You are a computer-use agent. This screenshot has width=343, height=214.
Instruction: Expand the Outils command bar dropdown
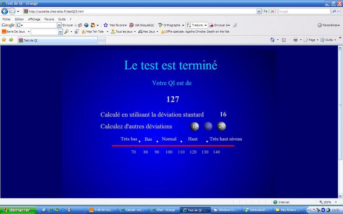(329, 40)
